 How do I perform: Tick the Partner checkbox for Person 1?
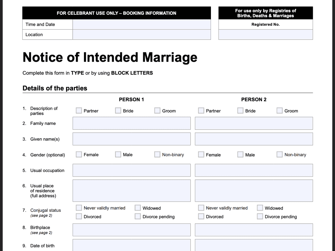[x=79, y=111]
